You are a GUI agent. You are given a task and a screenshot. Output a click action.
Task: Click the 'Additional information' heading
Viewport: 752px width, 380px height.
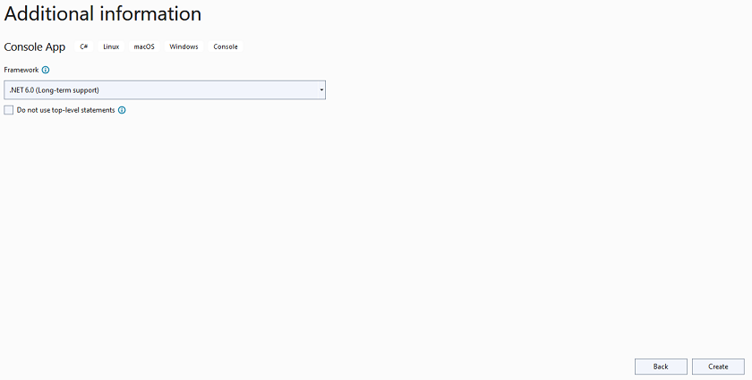pos(103,13)
